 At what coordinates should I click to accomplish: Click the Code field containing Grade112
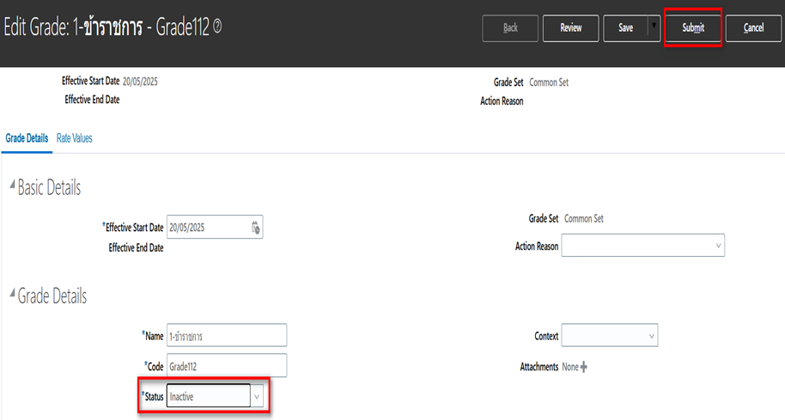point(226,366)
